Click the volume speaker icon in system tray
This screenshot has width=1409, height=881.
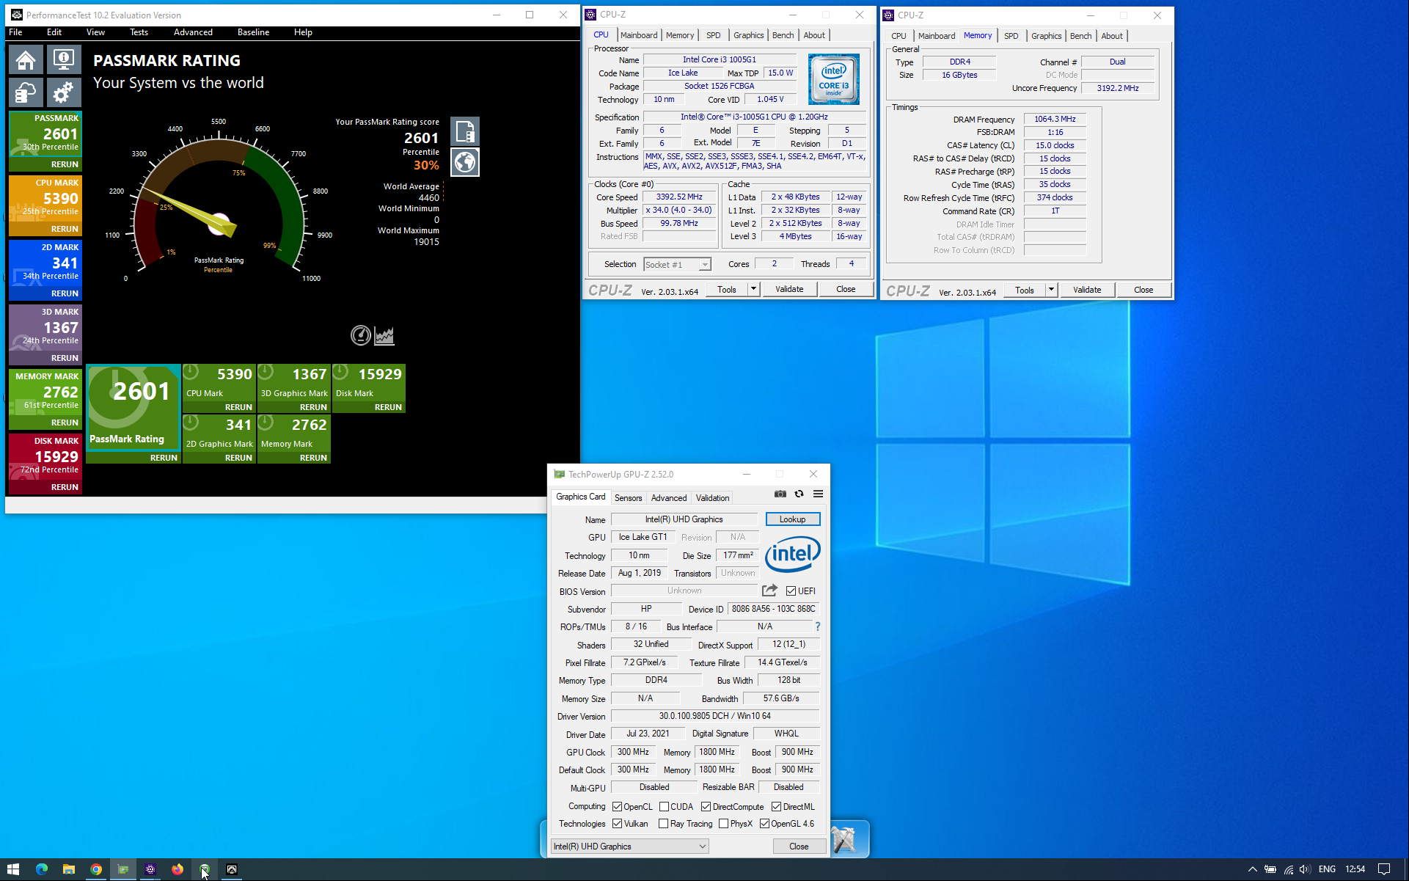pos(1305,869)
